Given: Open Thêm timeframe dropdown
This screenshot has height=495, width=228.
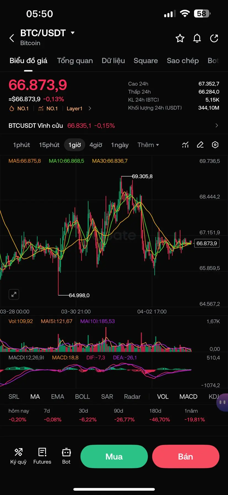Looking at the screenshot, I should point(148,145).
